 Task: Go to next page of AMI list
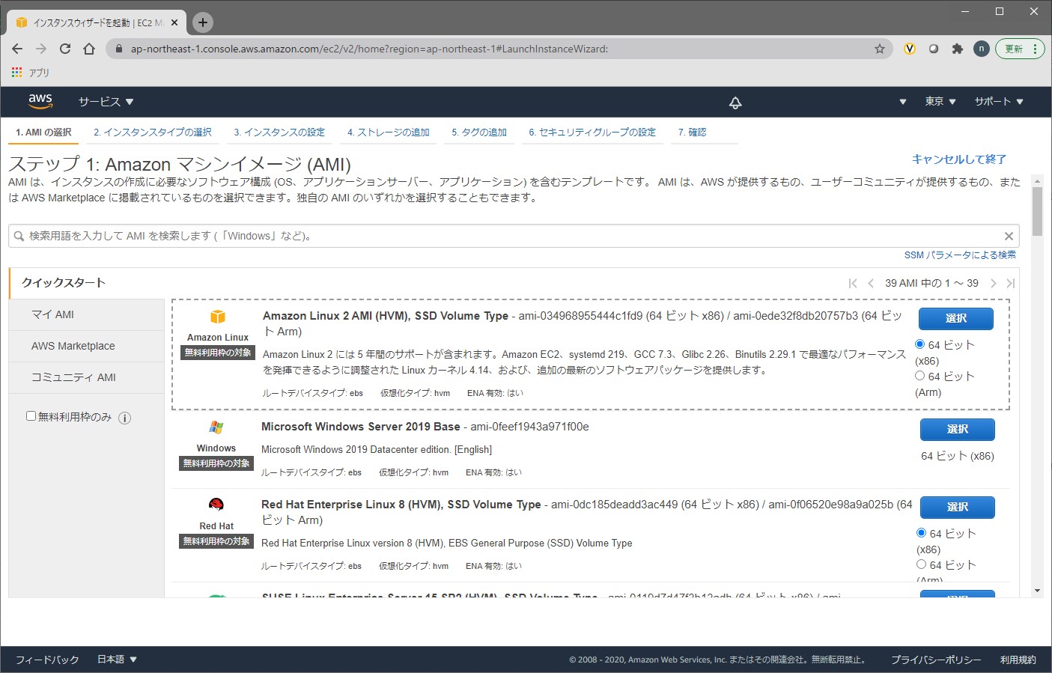(994, 283)
